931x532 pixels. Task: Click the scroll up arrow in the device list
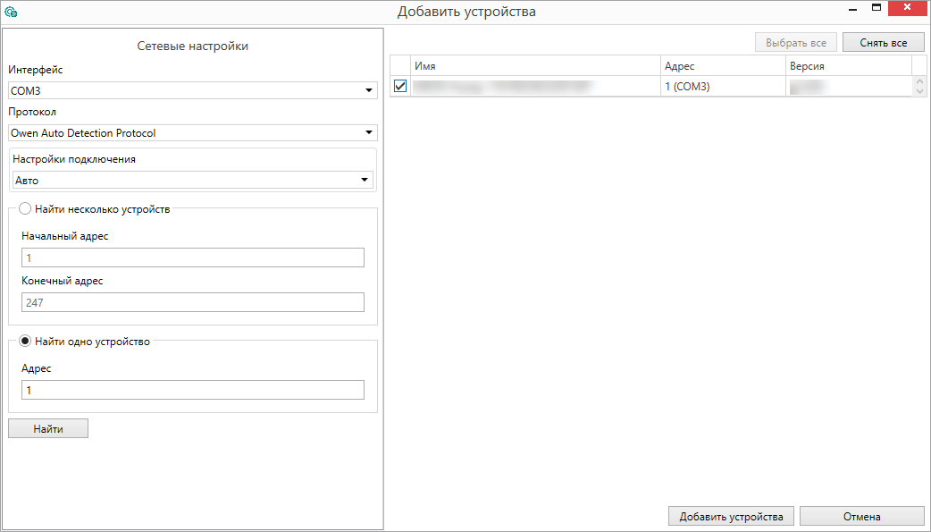click(919, 82)
